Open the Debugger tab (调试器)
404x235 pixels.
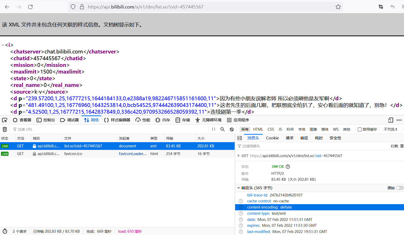tap(69, 120)
